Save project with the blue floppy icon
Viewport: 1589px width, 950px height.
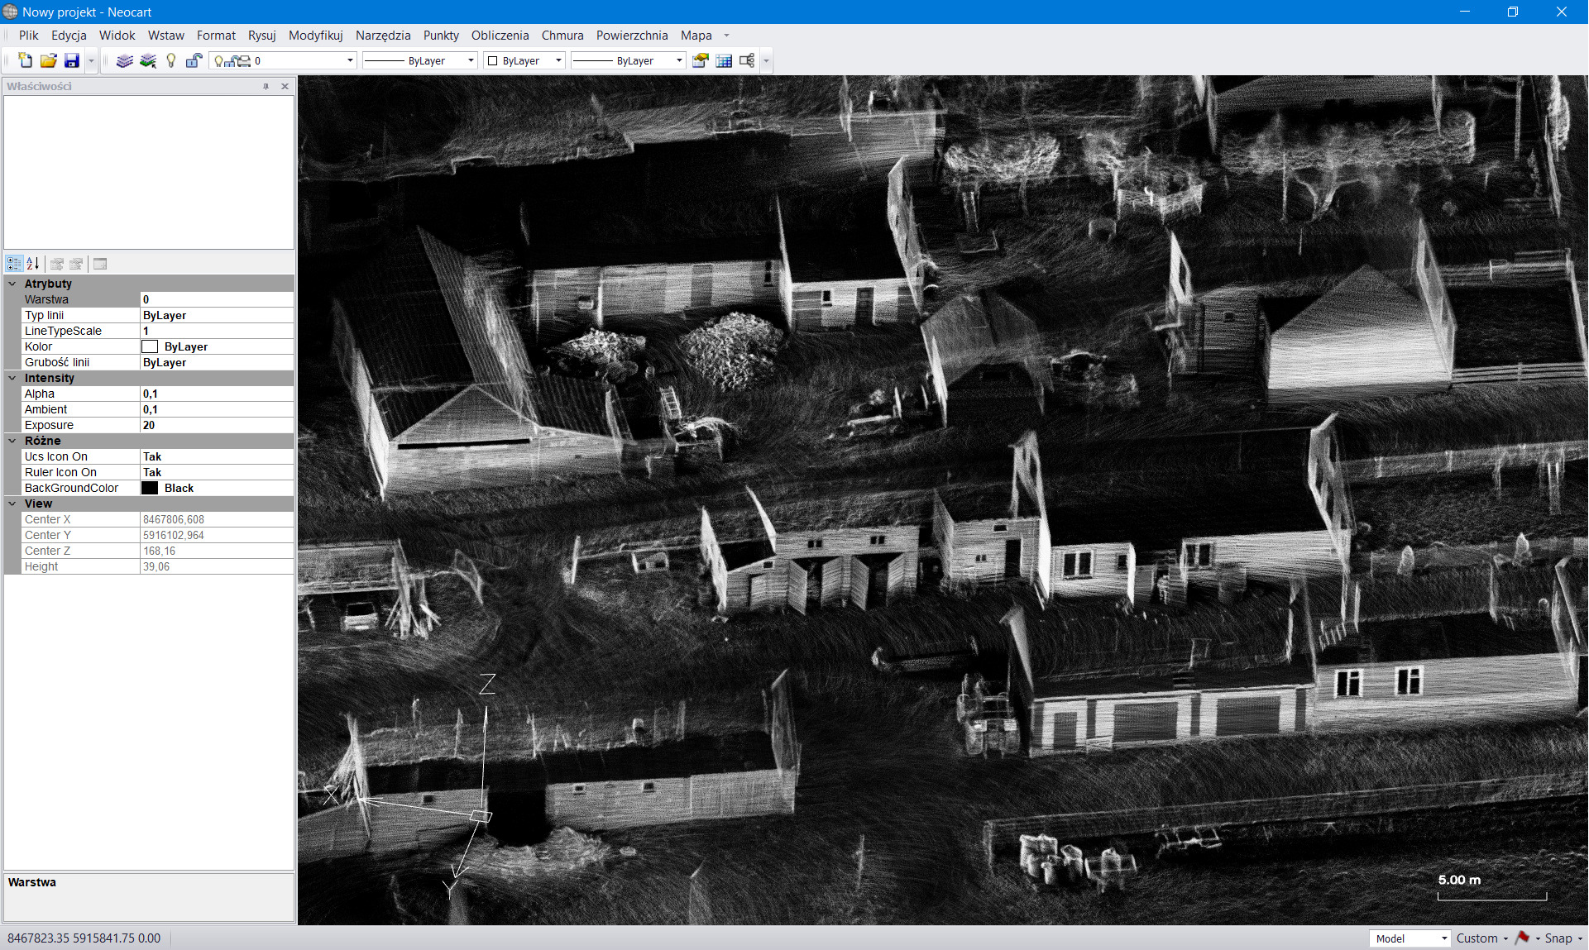coord(72,60)
